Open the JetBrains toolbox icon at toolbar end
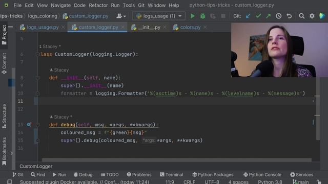This screenshot has width=328, height=184. pos(322,16)
